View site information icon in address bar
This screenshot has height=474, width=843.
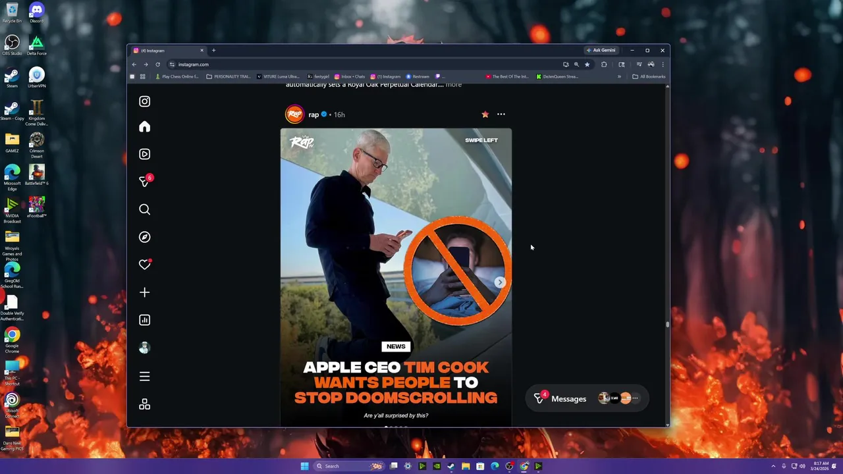172,65
